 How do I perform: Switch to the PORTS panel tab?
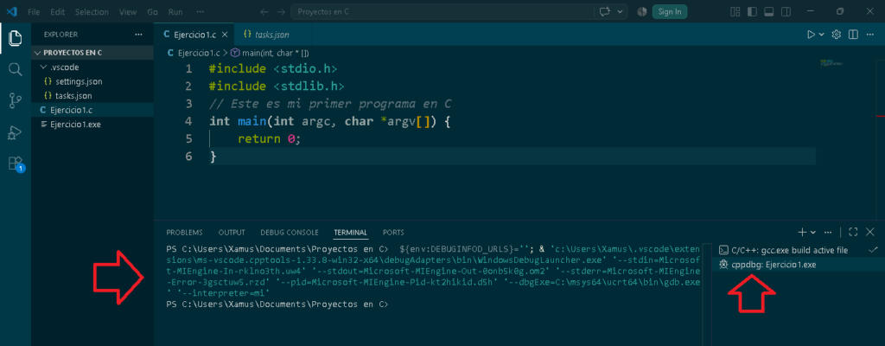tap(393, 233)
